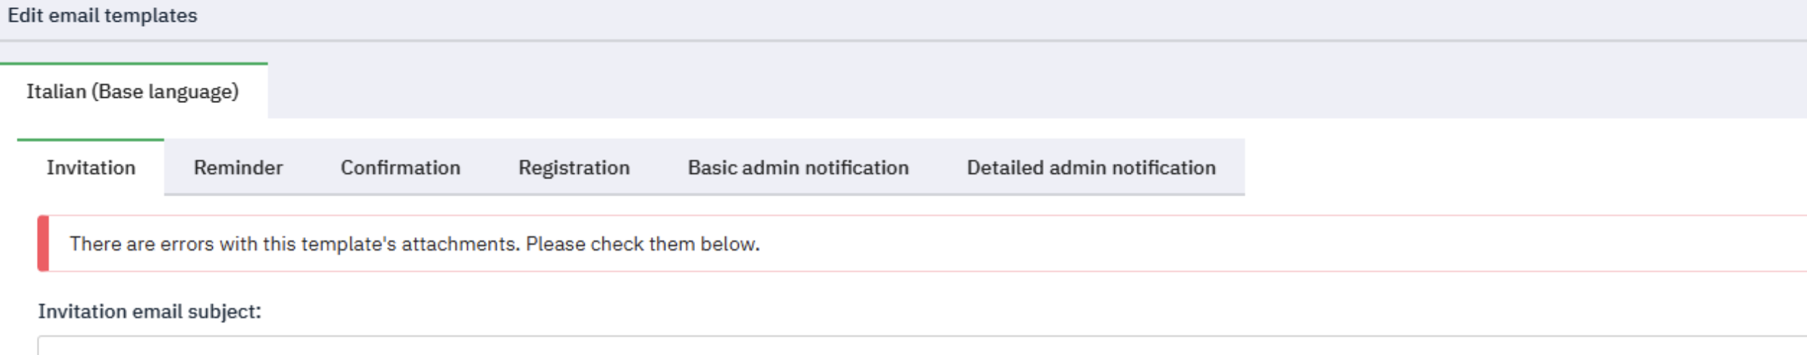The image size is (1807, 355).
Task: Click the red stripe on the error alert
Action: tap(44, 243)
